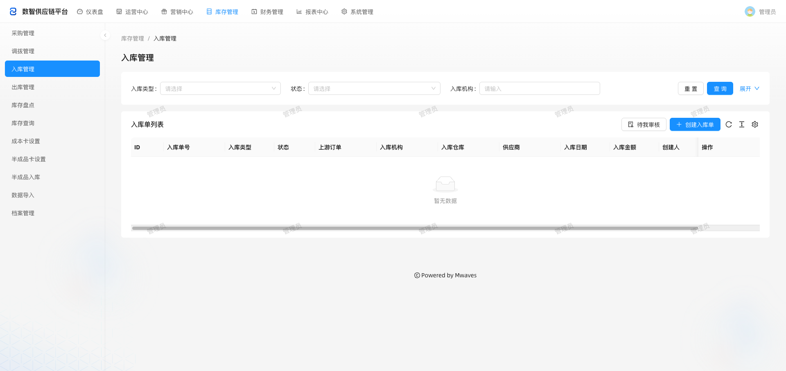This screenshot has width=786, height=371.
Task: Click the ID column header
Action: 147,147
